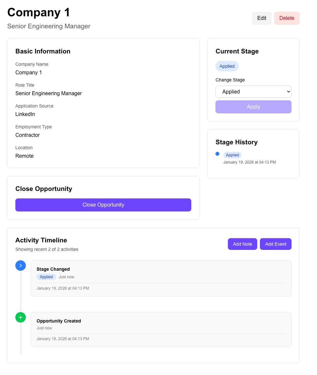The image size is (317, 375).
Task: Select the Stage Changed activity card
Action: (161, 278)
